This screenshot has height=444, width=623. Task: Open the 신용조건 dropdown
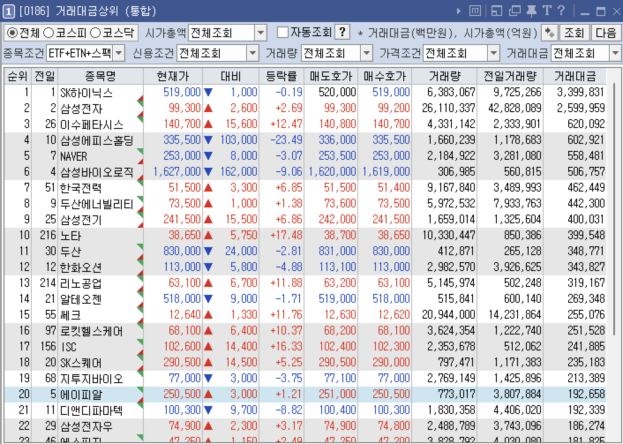[x=253, y=53]
